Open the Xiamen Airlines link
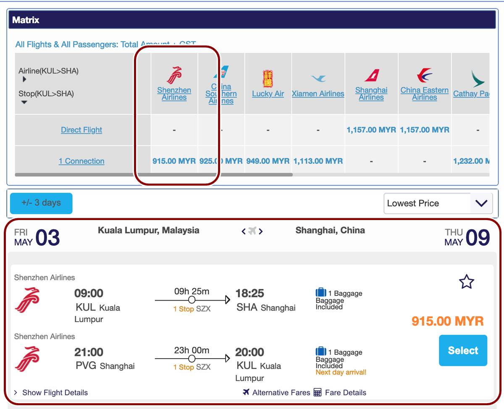This screenshot has width=504, height=409. pyautogui.click(x=318, y=94)
